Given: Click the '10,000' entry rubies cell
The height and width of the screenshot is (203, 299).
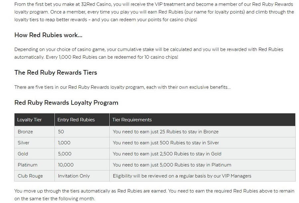Looking at the screenshot, I should point(82,165).
